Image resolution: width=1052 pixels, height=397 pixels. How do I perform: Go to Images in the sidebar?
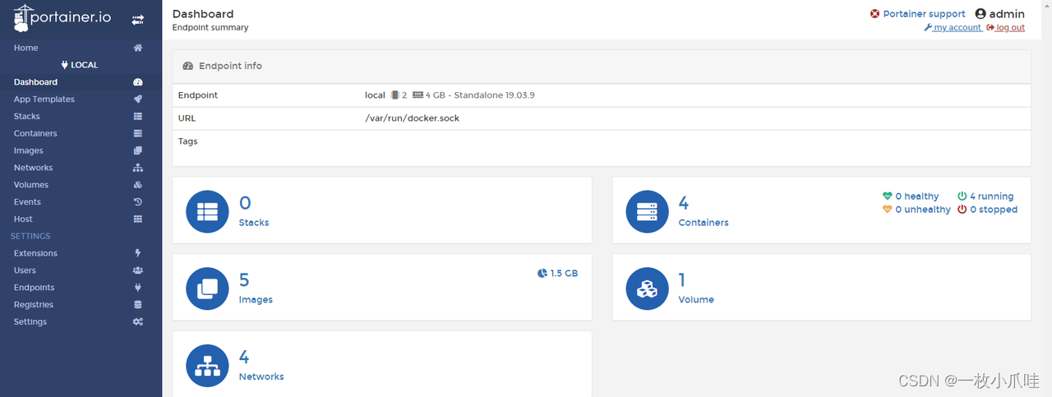[x=81, y=150]
